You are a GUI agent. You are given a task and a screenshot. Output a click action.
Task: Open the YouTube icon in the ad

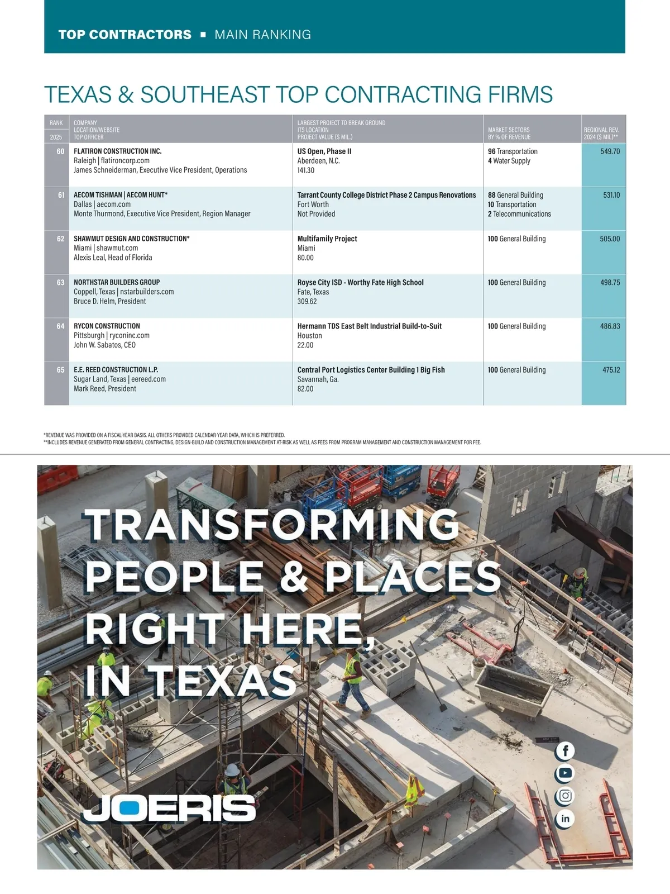pyautogui.click(x=565, y=773)
